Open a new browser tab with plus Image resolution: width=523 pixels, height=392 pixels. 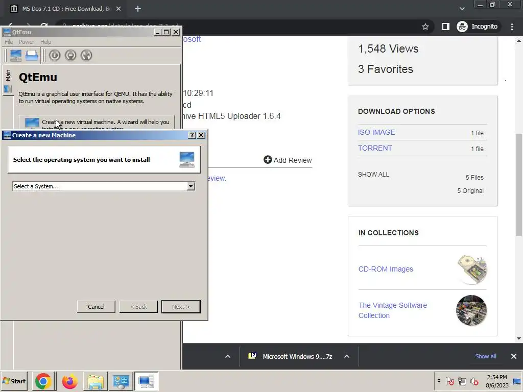[x=138, y=9]
